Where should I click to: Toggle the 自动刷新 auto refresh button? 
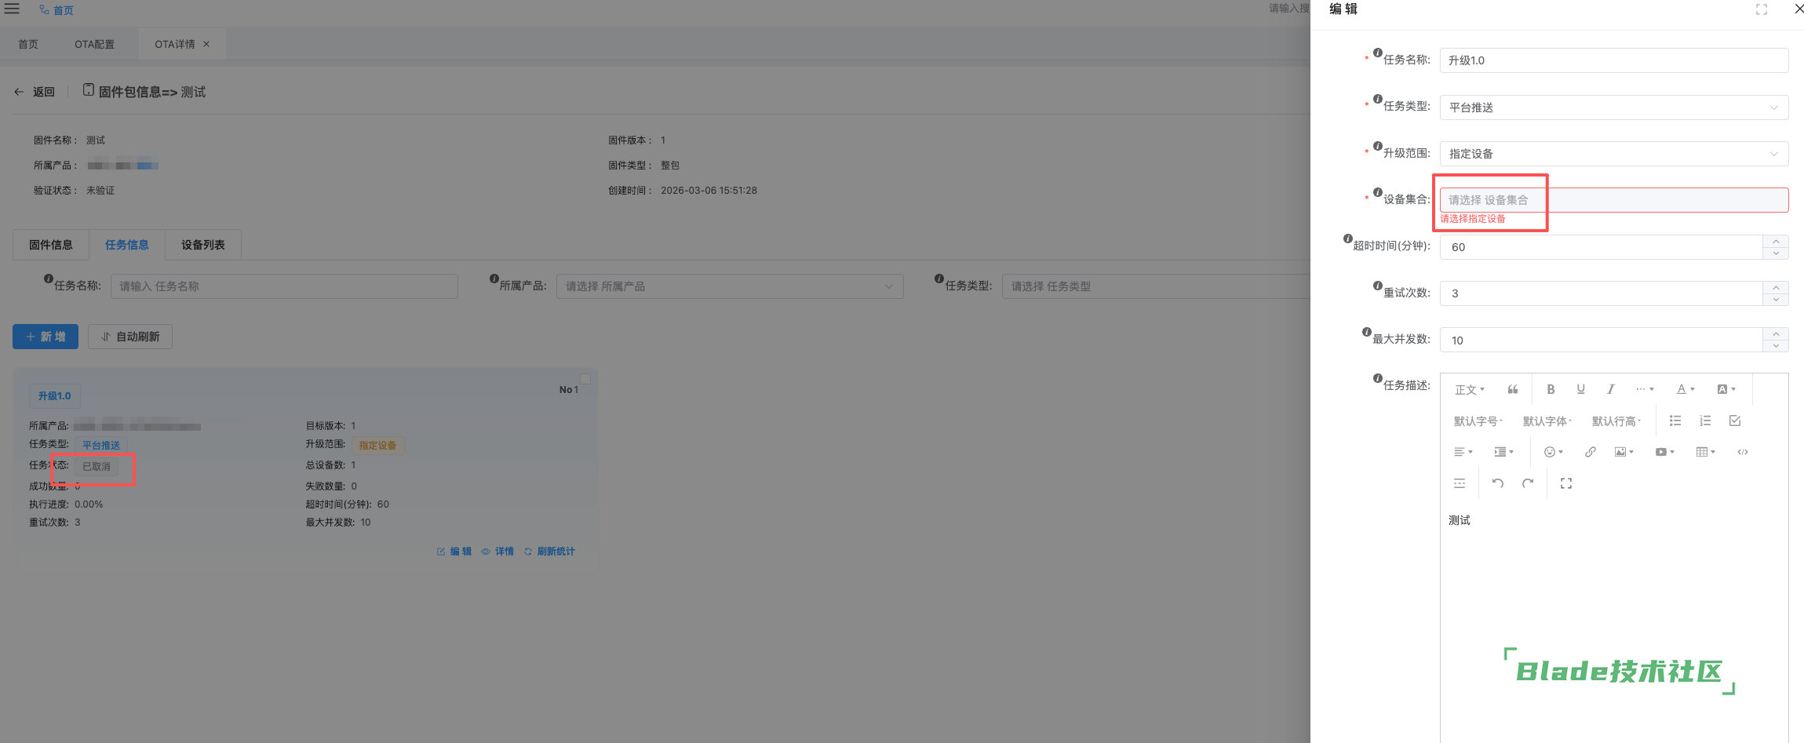pos(130,337)
